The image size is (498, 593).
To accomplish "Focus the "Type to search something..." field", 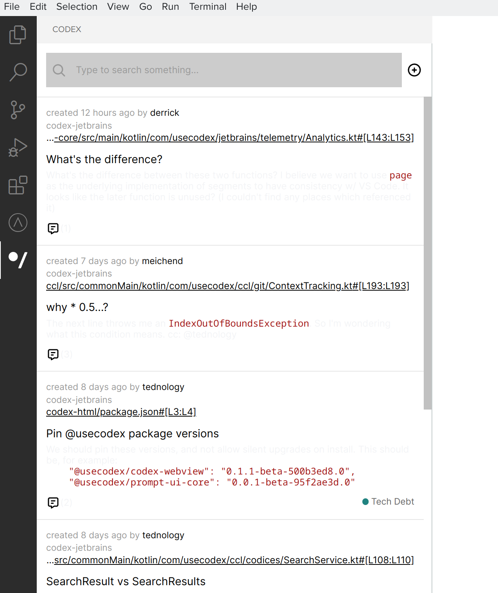I will click(224, 70).
